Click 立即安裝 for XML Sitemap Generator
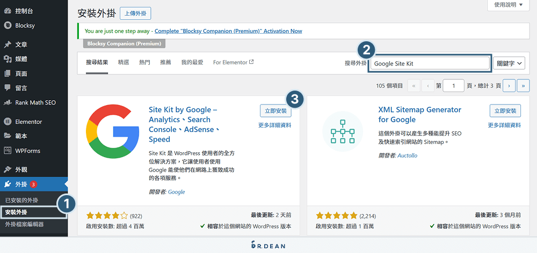The image size is (537, 253). pos(505,111)
